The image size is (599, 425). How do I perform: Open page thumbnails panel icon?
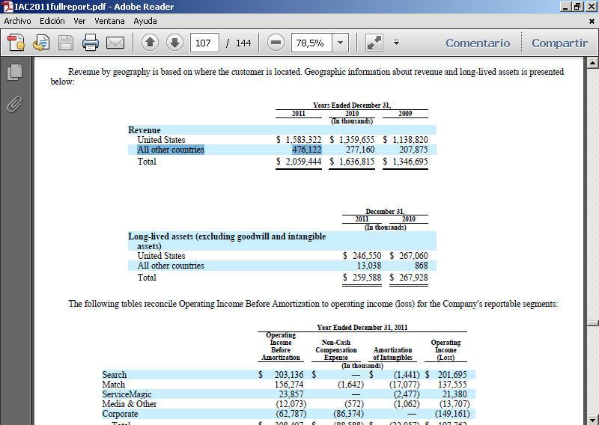click(14, 72)
